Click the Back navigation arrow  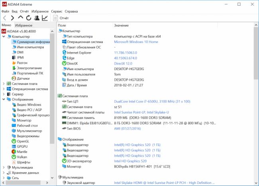coord(5,18)
